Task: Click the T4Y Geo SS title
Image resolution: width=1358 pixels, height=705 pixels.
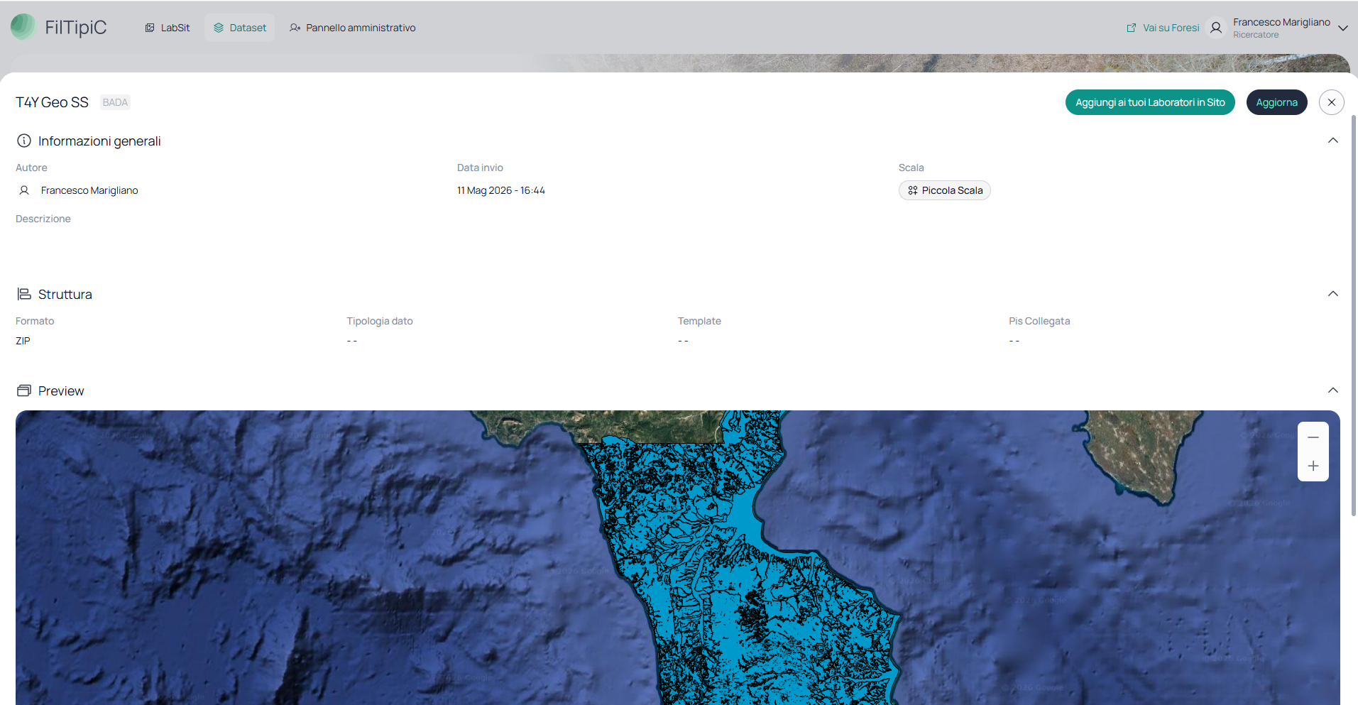Action: click(52, 102)
